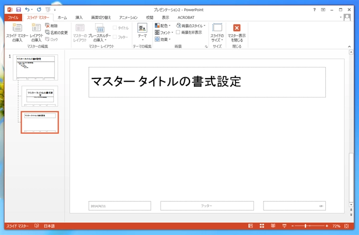Switch to the Animations tab
Image resolution: width=359 pixels, height=235 pixels.
(128, 17)
